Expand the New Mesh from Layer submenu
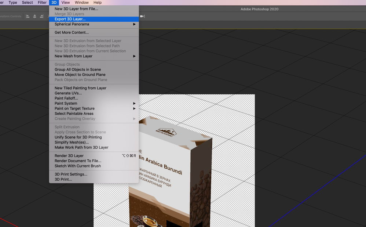The width and height of the screenshot is (366, 227). 73,56
